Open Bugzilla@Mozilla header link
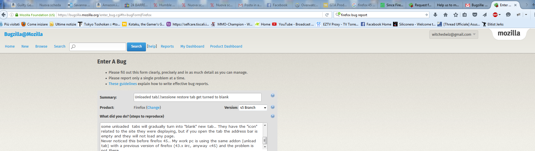This screenshot has height=151, width=535. pos(23,34)
